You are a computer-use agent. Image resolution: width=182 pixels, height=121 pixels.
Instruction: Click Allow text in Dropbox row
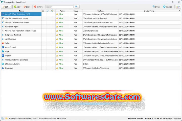pos(61,56)
